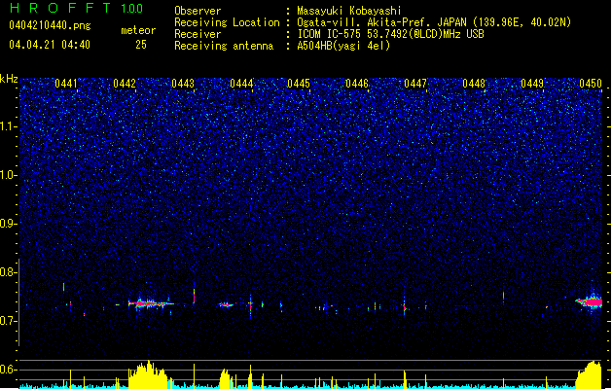Click the date stamp 04.04.21 04:40
The width and height of the screenshot is (612, 389).
[50, 45]
